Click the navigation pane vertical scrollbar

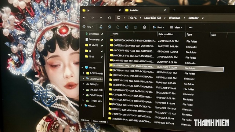click(104, 85)
